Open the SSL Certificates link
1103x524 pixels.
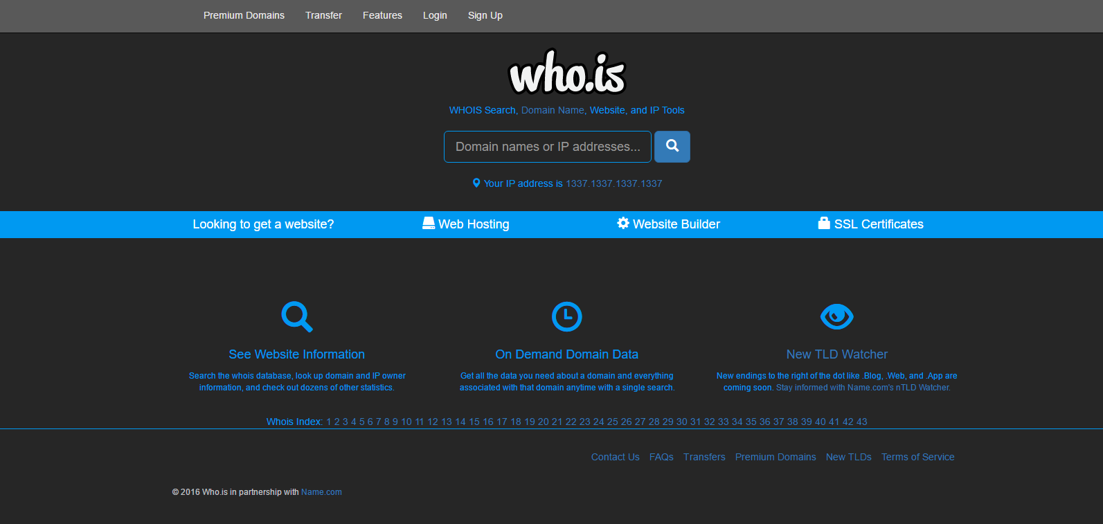[x=879, y=224]
